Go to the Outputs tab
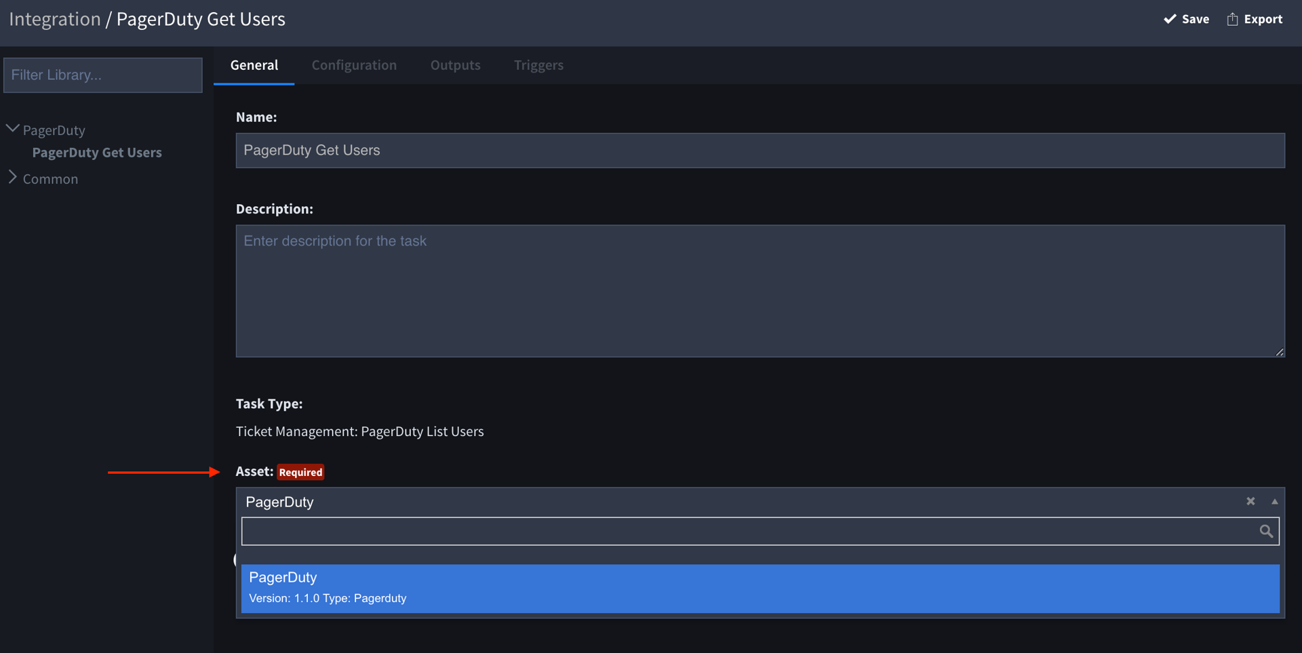The image size is (1302, 653). tap(455, 65)
